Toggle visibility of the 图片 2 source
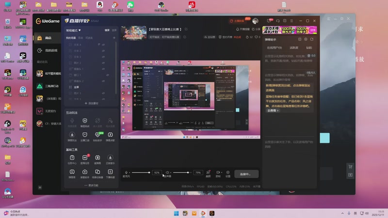 coord(103,63)
